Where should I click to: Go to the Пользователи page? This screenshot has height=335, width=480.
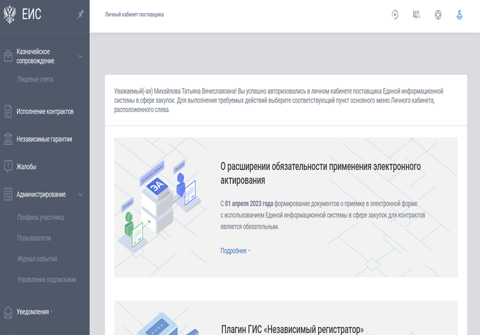click(x=34, y=238)
